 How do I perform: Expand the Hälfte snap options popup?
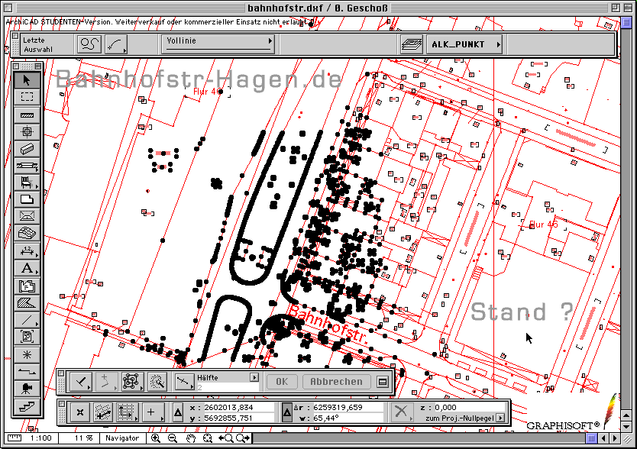point(254,377)
